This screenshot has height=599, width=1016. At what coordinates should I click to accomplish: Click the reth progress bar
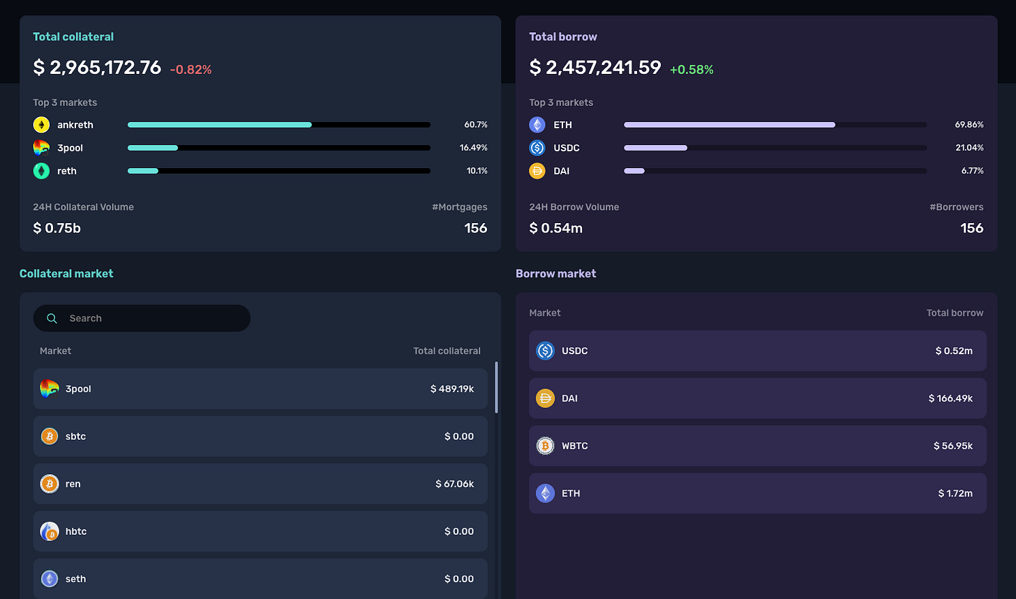tap(279, 171)
